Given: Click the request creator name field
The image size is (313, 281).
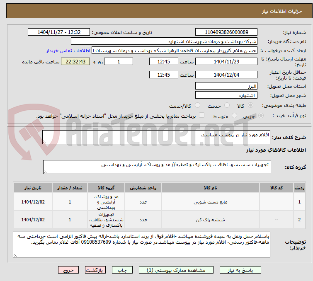Looking at the screenshot, I should pyautogui.click(x=175, y=51).
